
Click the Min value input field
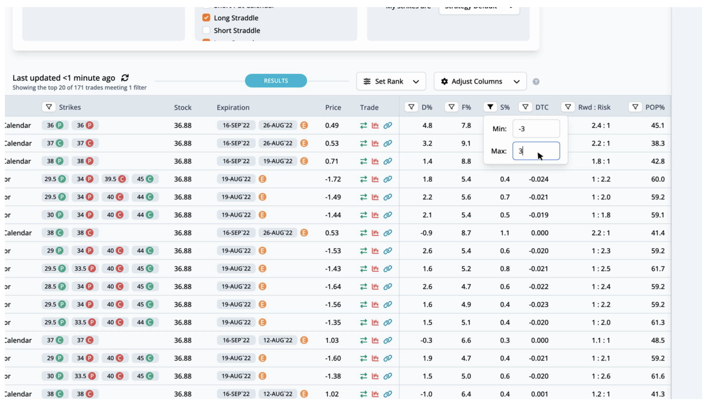tap(536, 129)
